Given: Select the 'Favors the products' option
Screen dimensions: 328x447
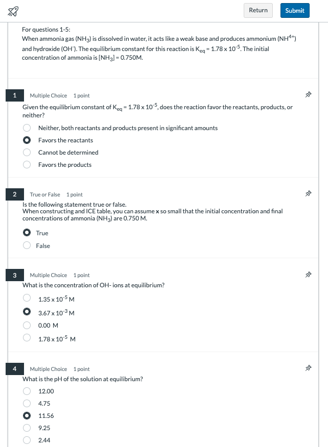Looking at the screenshot, I should pyautogui.click(x=27, y=164).
